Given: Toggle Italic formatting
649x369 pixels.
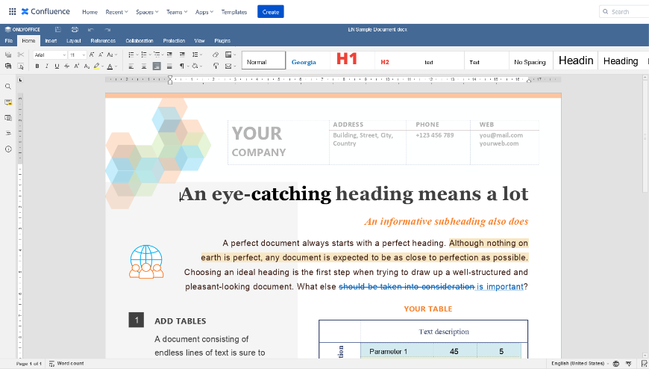Looking at the screenshot, I should (46, 66).
